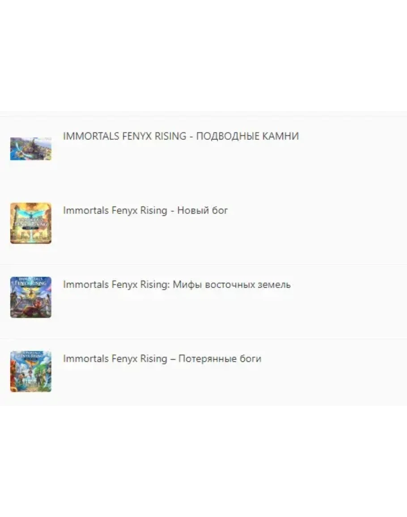This screenshot has height=517, width=407.
Task: Choose the golden-winged A New God artwork
Action: pyautogui.click(x=31, y=223)
